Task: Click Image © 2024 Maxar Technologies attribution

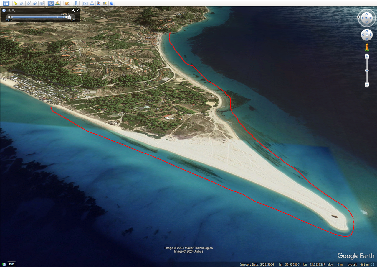Action: pyautogui.click(x=188, y=248)
